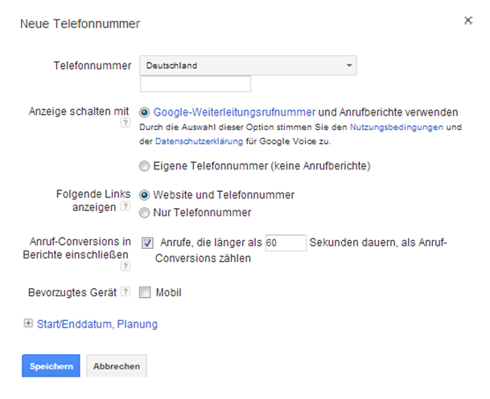Open help icon for Anzeige schalten mit

click(x=126, y=123)
